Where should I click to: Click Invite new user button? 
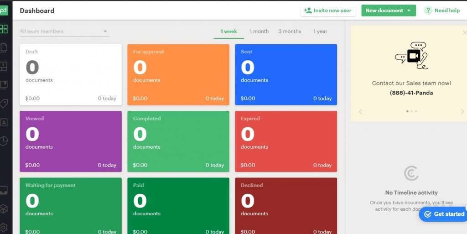(x=328, y=10)
